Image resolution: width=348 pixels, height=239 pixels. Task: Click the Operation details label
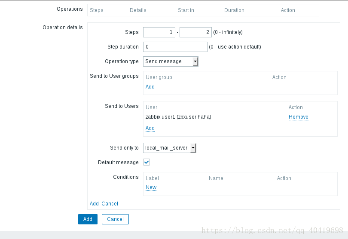tap(63, 28)
